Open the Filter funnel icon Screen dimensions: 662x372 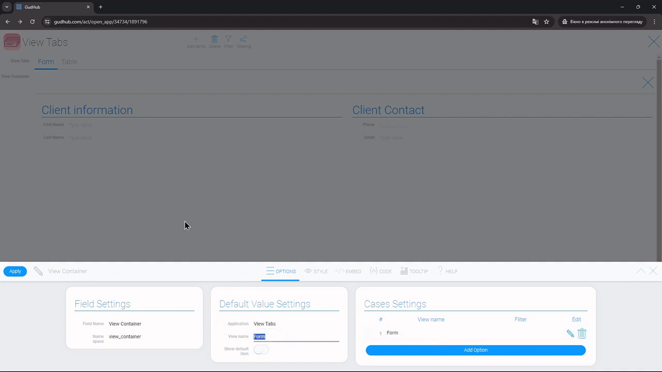click(x=228, y=39)
